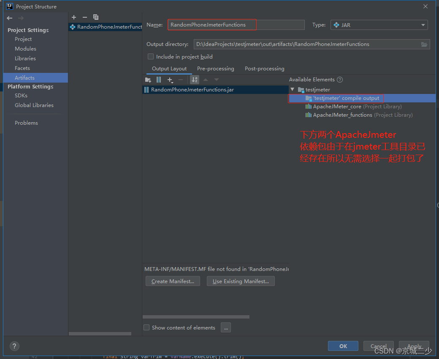
Task: Select ApacheJMeter_functions project library
Action: pos(359,115)
